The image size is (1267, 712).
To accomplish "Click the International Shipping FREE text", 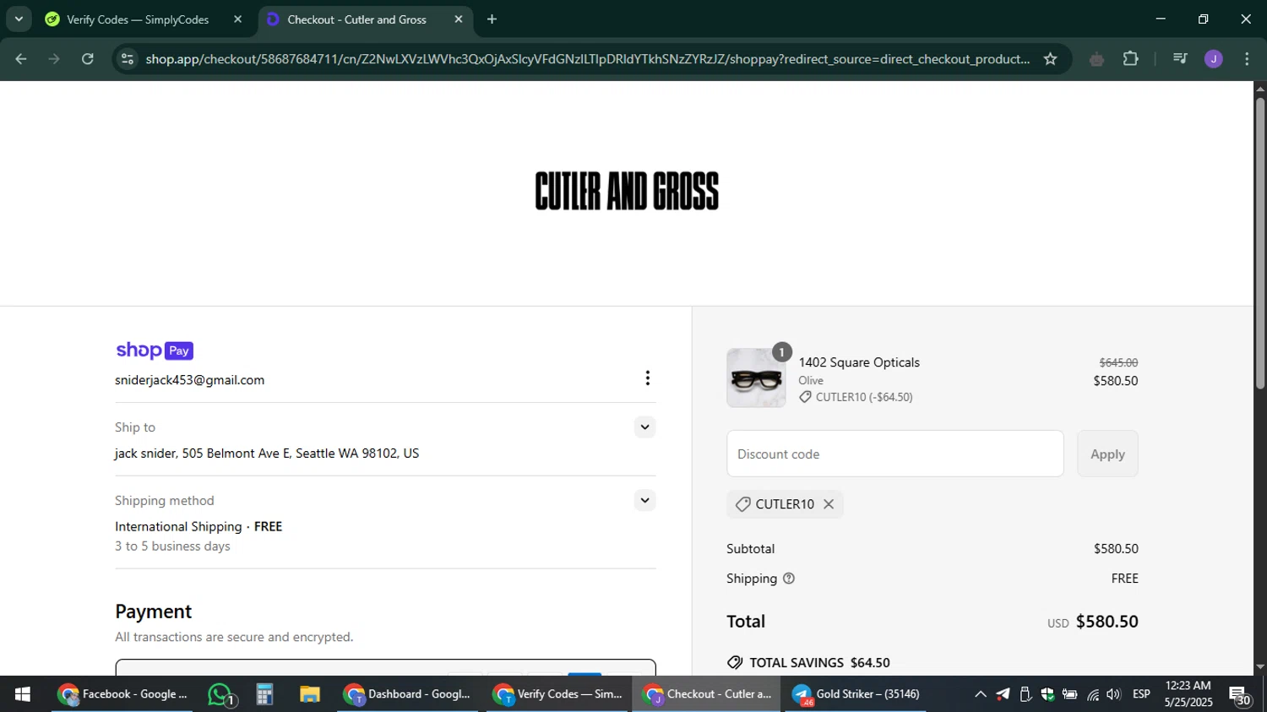I will pos(198,526).
